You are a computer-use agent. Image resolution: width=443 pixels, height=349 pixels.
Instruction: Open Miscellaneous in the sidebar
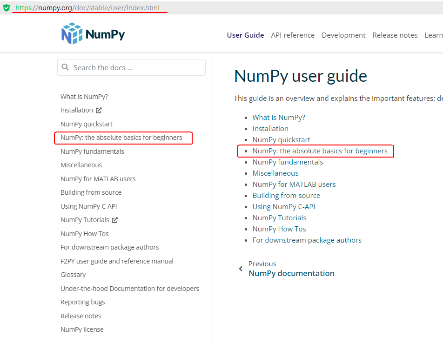(x=81, y=165)
